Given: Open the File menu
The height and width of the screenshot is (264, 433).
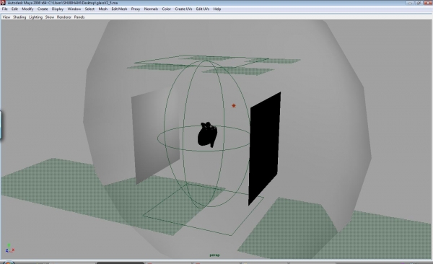Looking at the screenshot, I should click(5, 9).
